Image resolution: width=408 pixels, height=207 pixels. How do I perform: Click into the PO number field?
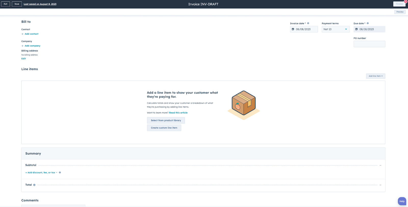[369, 44]
